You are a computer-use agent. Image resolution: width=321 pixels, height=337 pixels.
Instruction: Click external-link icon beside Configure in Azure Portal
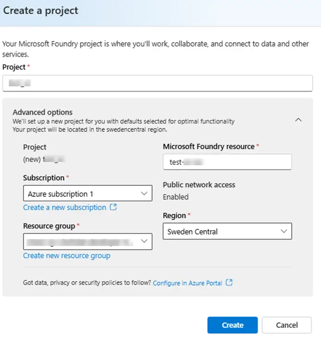[229, 283]
